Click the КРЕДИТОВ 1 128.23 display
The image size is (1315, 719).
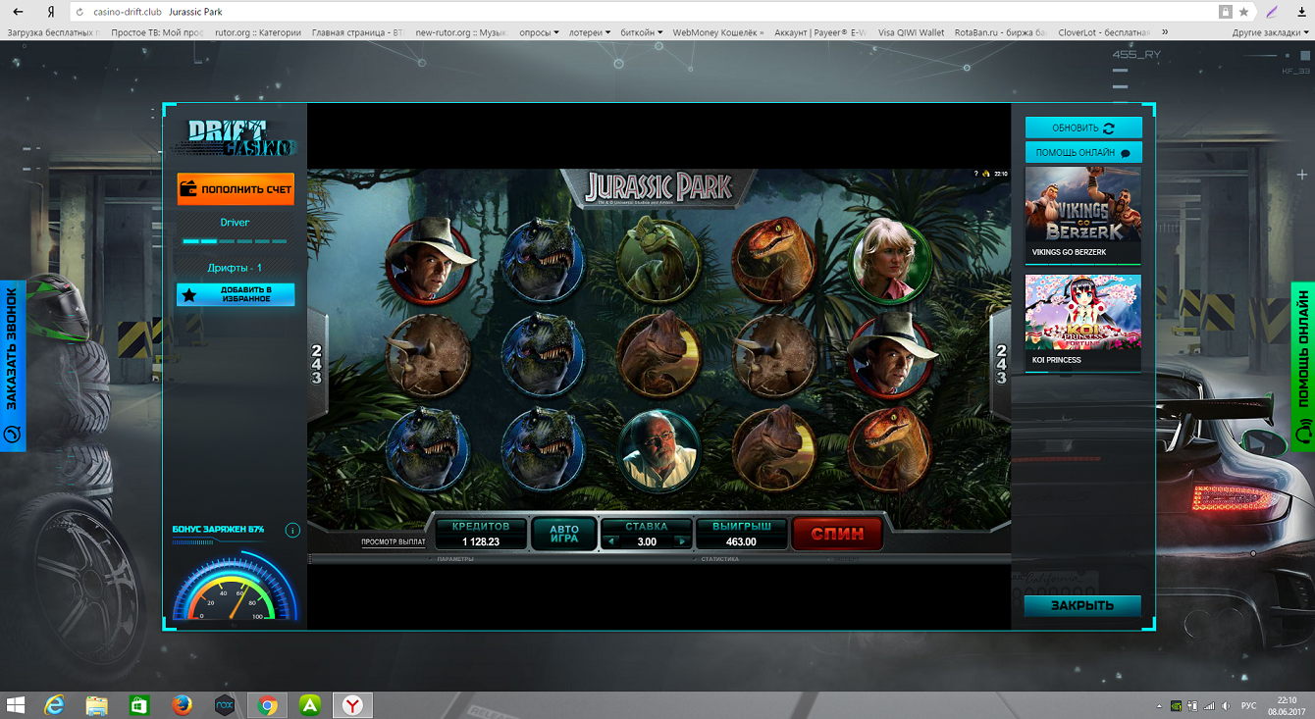coord(480,534)
